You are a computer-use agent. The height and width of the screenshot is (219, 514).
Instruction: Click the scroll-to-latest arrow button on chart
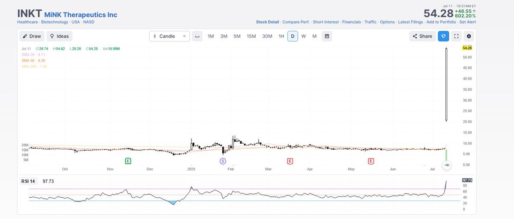click(447, 165)
